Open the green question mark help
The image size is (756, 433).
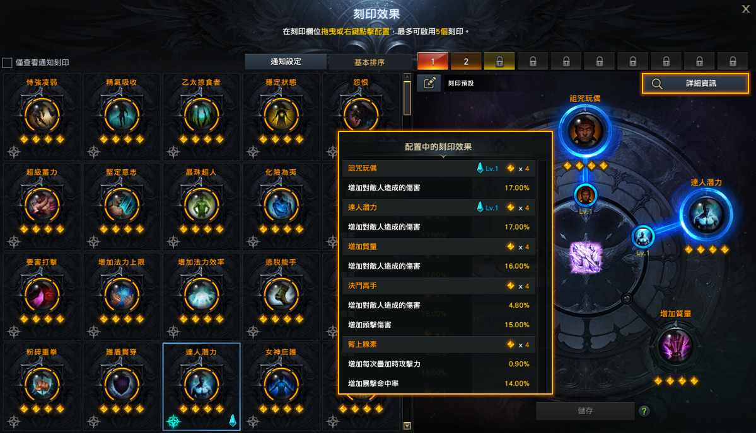point(644,411)
